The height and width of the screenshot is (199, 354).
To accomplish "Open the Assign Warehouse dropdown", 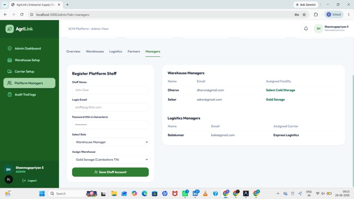I will [110, 159].
